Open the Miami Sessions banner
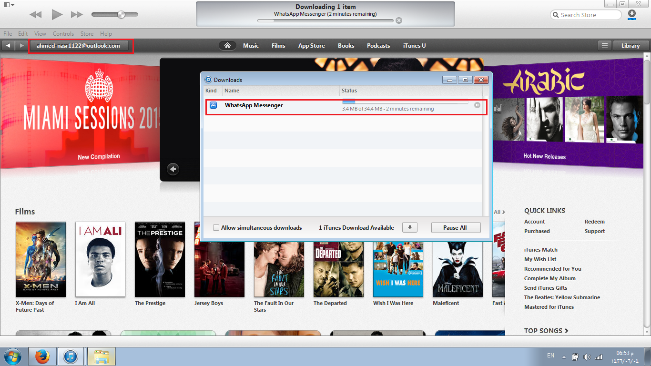 coord(80,113)
